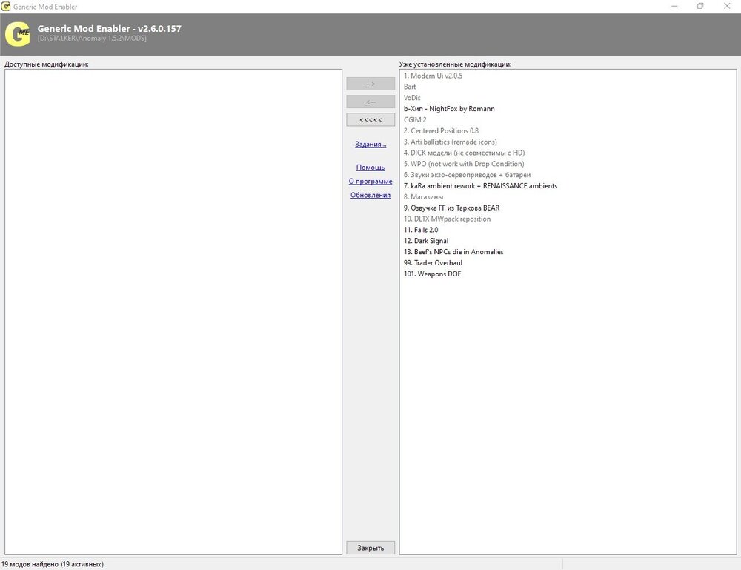Open the Обновления link

pos(370,195)
